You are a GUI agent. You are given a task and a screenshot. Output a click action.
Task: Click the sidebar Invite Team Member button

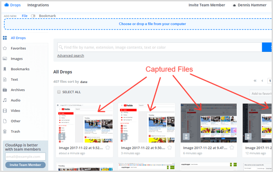(x=25, y=165)
